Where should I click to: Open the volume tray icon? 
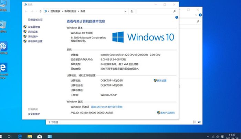tap(218, 137)
